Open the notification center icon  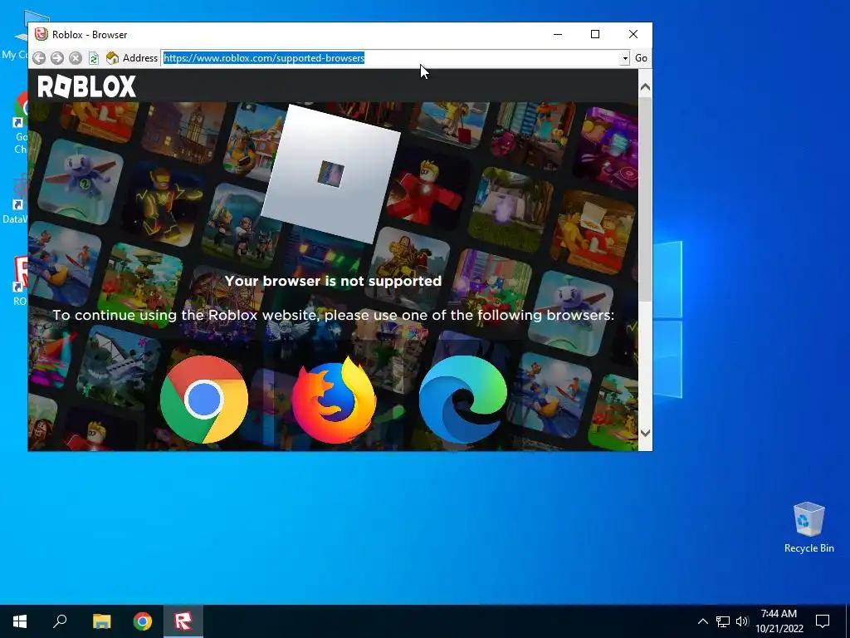point(823,621)
